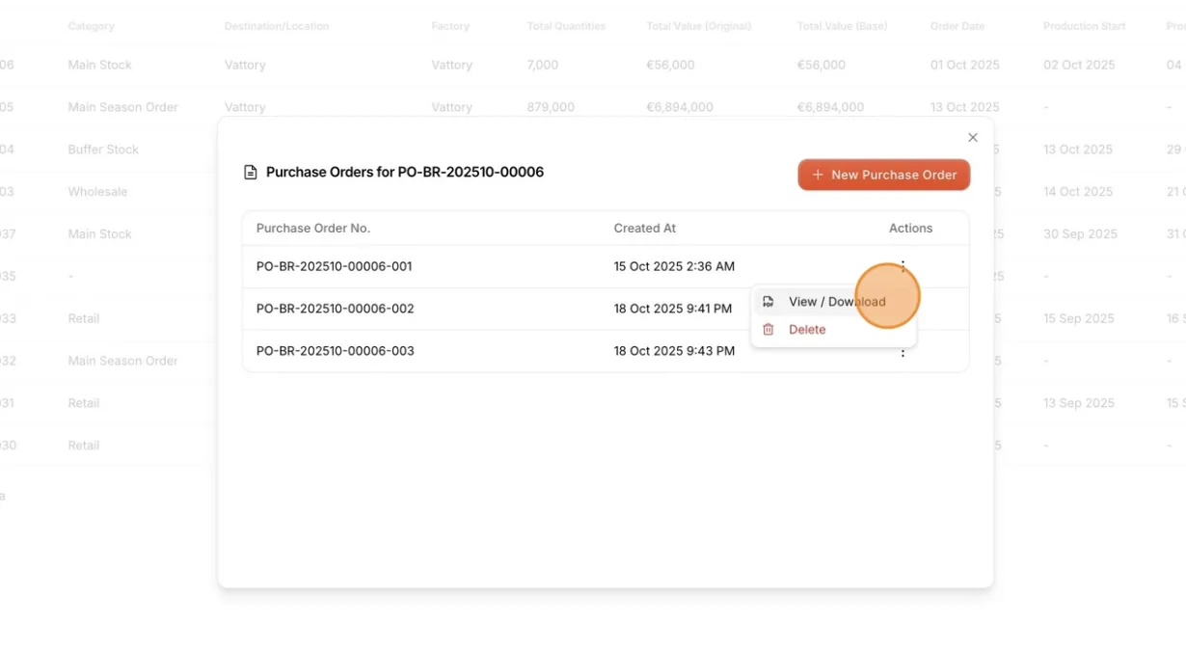
Task: Click the 15 Oct 2025 2:36 AM timestamp
Action: click(674, 266)
